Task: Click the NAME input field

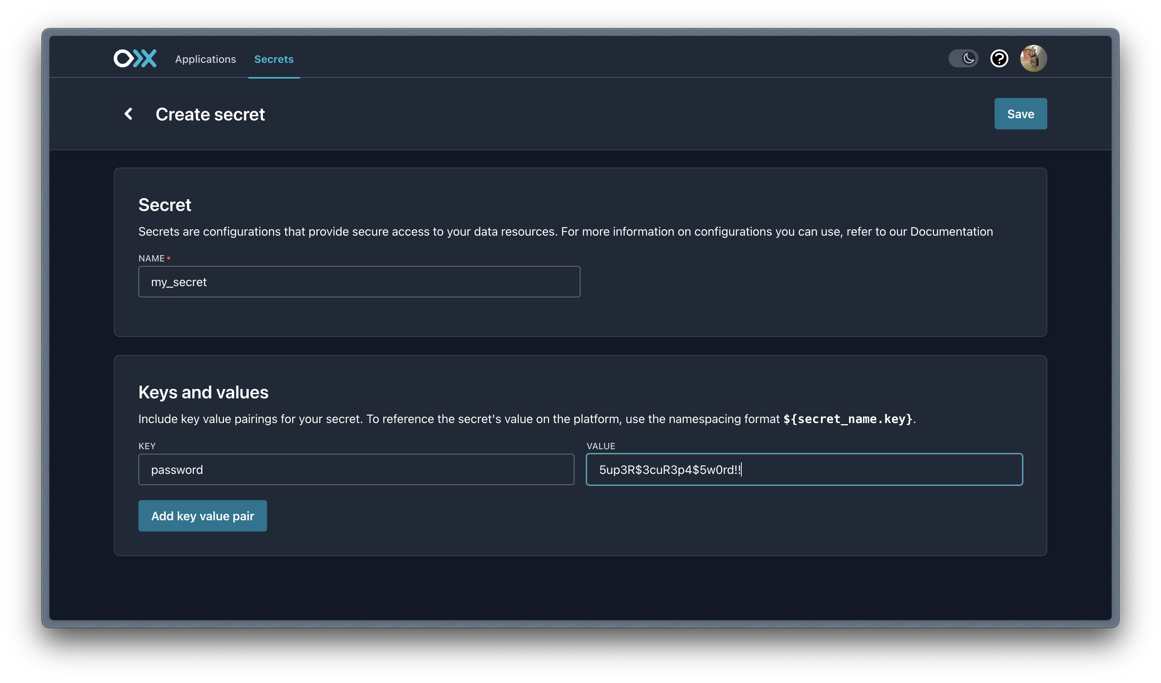Action: [x=359, y=281]
